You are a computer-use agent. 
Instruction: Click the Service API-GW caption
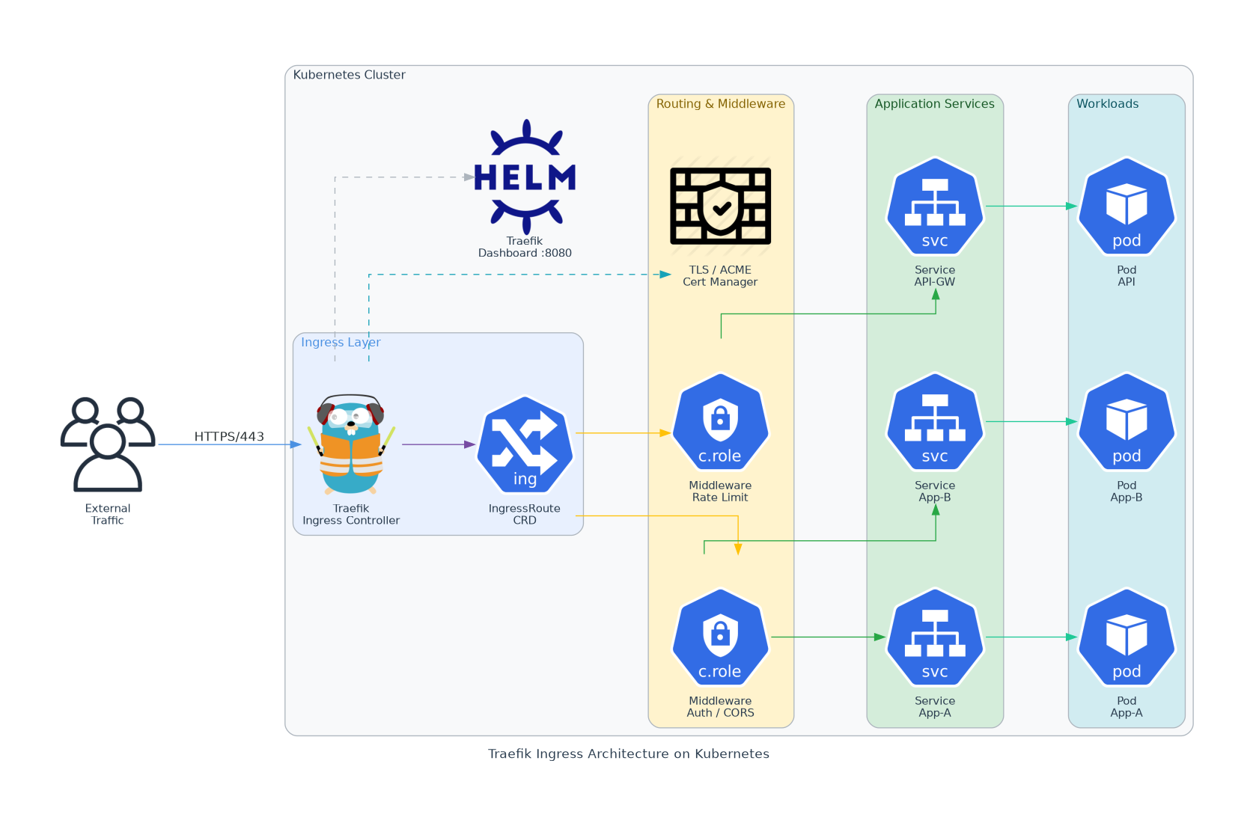[935, 275]
